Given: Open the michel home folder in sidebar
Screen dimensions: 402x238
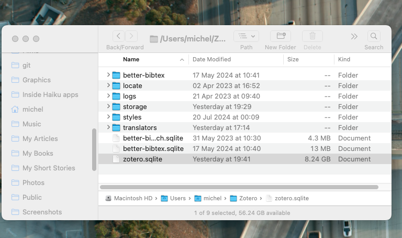Looking at the screenshot, I should tap(33, 110).
